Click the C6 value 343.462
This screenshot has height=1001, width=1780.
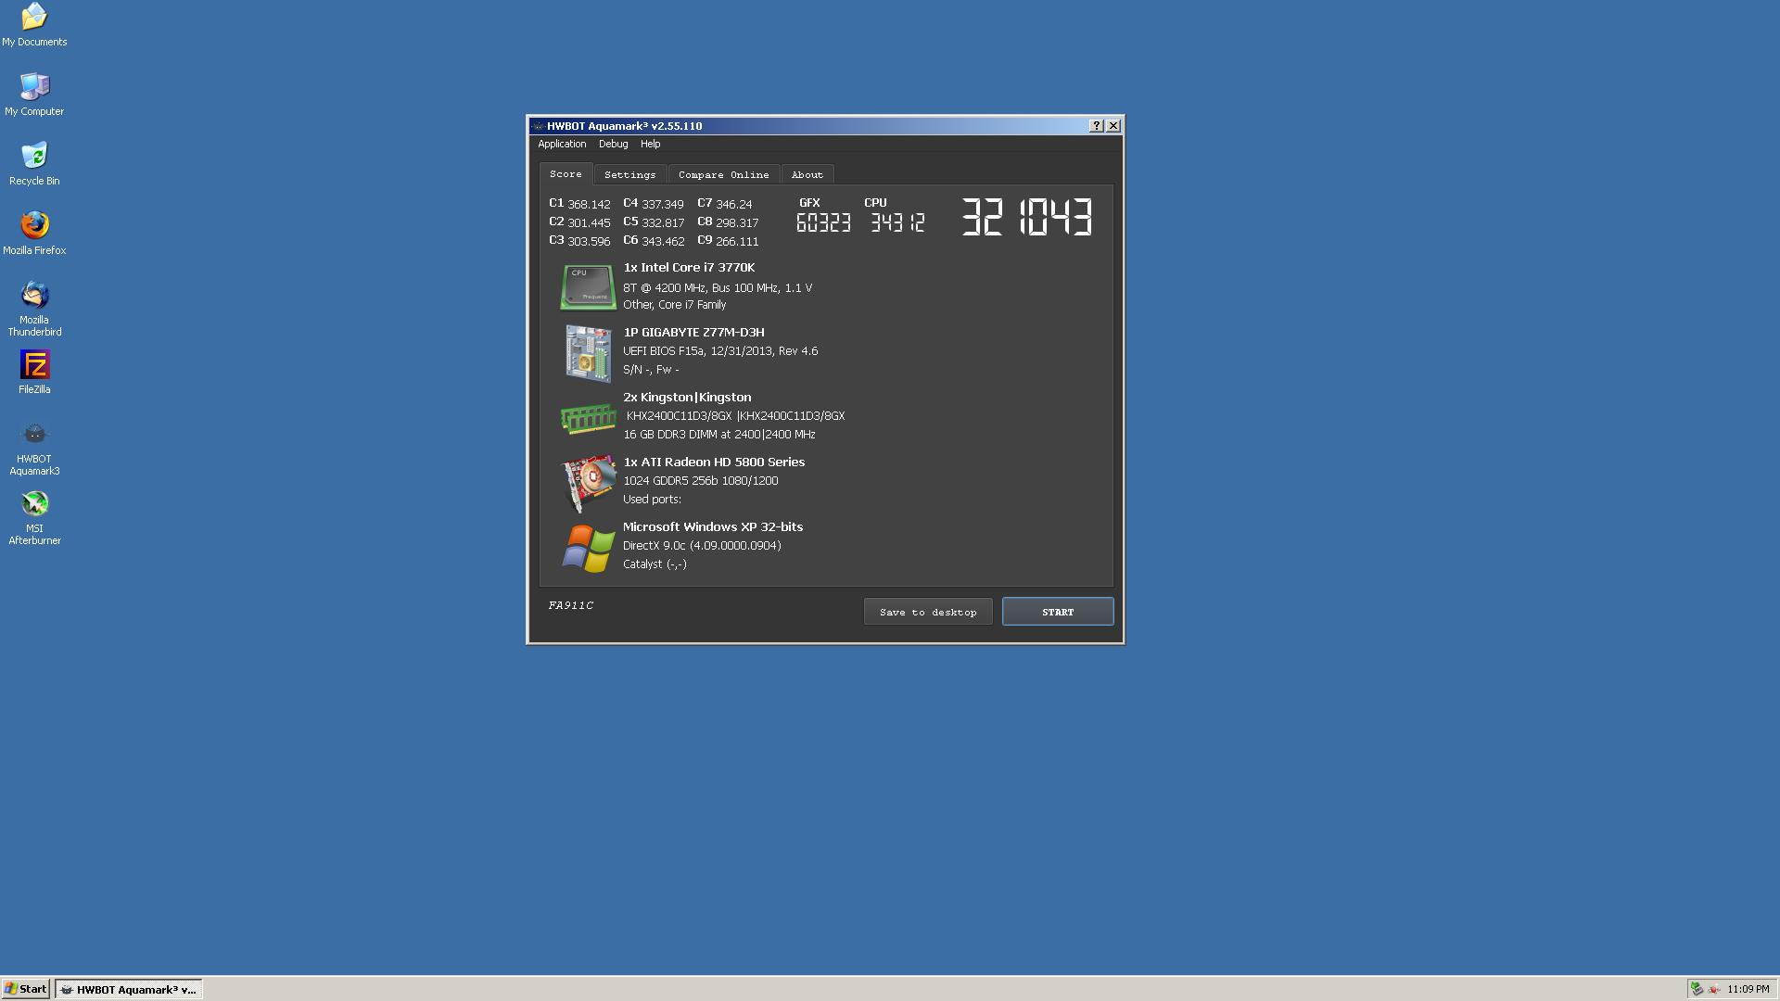(x=663, y=241)
